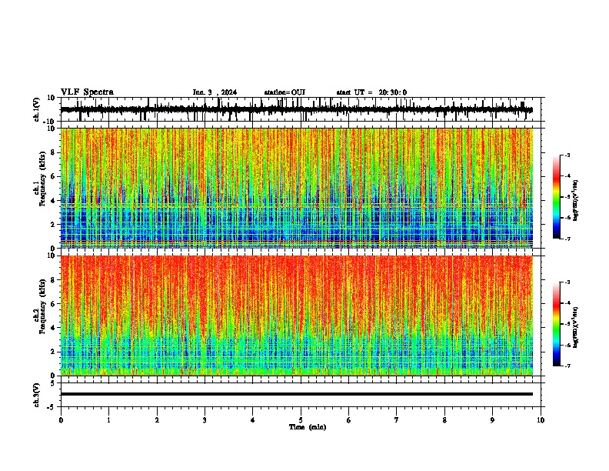609x471 pixels.
Task: Click time axis tick label "4"
Action: (x=253, y=420)
